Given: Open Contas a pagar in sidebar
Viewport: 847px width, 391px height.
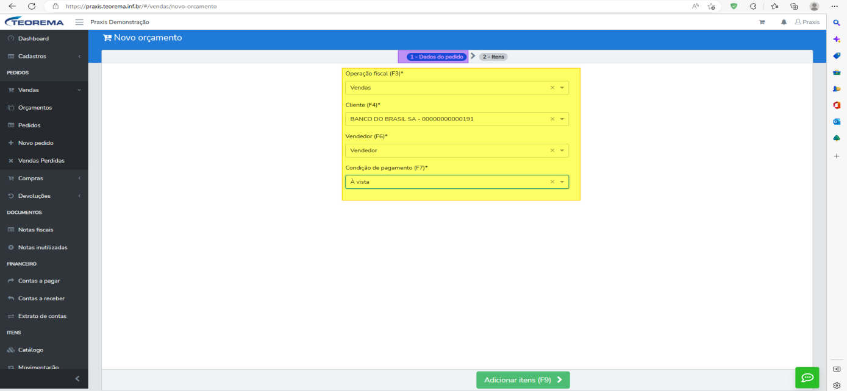Looking at the screenshot, I should click(x=44, y=281).
